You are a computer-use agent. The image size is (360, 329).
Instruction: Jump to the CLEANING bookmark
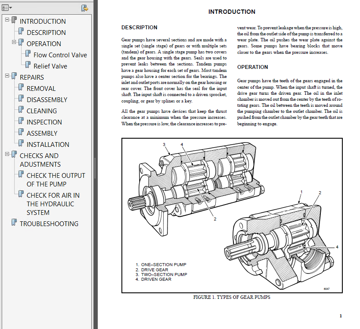pos(42,111)
